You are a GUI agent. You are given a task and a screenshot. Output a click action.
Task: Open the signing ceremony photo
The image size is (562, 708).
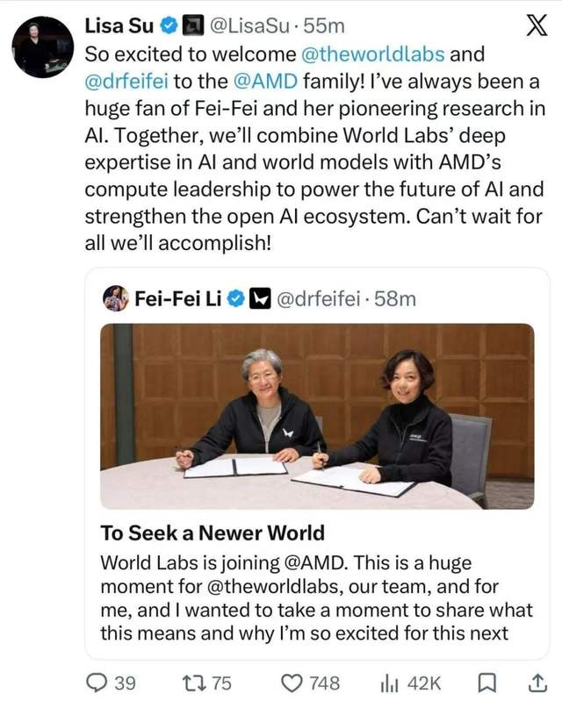point(317,416)
